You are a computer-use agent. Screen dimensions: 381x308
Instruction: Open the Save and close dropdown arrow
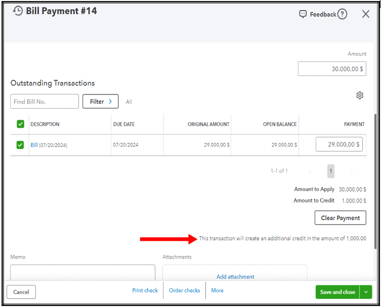pyautogui.click(x=366, y=292)
